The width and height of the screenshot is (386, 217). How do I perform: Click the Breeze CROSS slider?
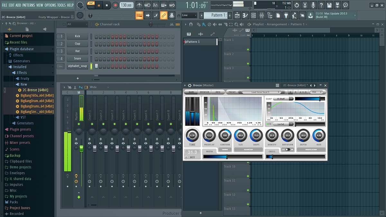(x=295, y=157)
